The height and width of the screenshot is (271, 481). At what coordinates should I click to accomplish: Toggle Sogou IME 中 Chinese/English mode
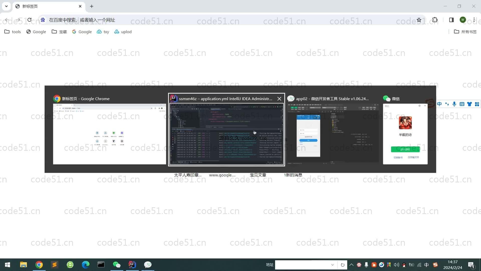(x=439, y=104)
